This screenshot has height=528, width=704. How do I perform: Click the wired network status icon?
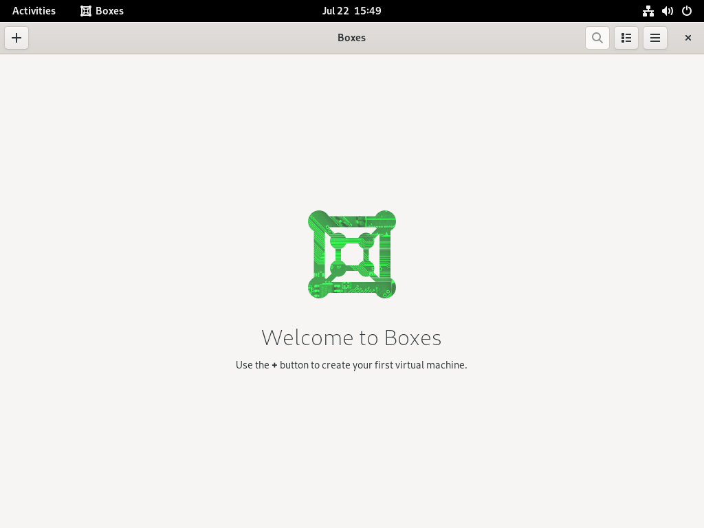tap(648, 11)
